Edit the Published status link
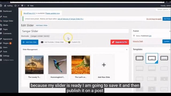This screenshot has height=96, width=171. tap(150, 36)
